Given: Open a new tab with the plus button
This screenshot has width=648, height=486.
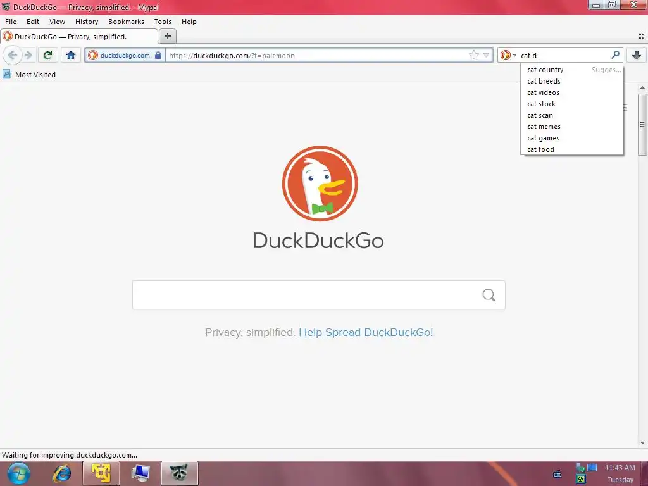Looking at the screenshot, I should click(x=167, y=36).
